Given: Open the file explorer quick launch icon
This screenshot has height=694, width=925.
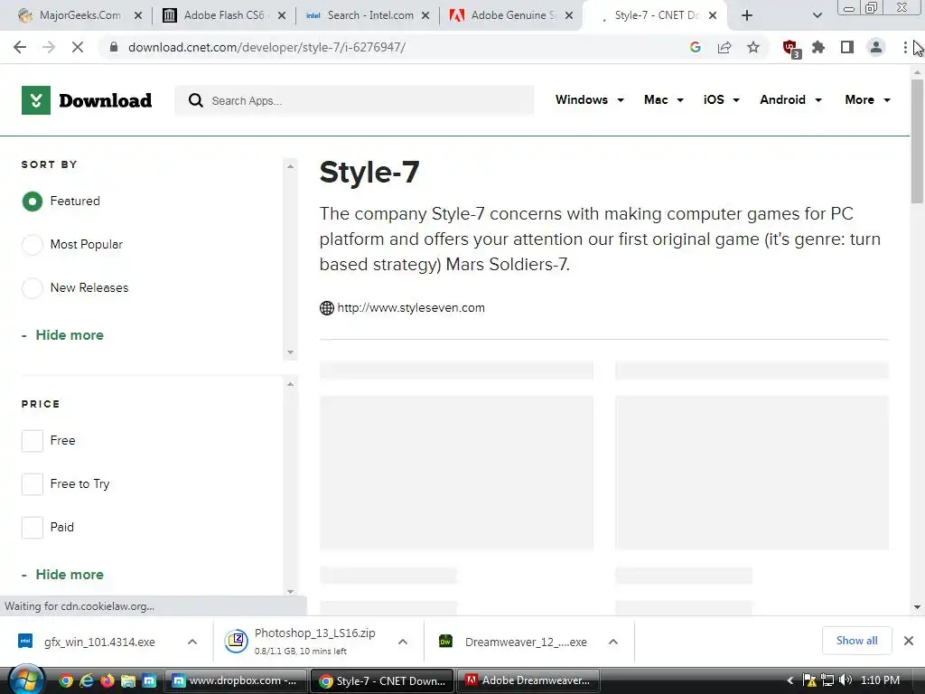Looking at the screenshot, I should [128, 681].
